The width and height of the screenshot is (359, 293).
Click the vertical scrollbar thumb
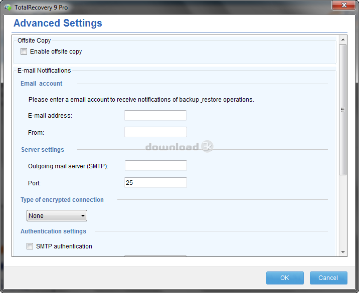[343, 109]
